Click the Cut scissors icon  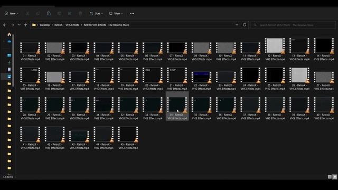click(x=27, y=13)
